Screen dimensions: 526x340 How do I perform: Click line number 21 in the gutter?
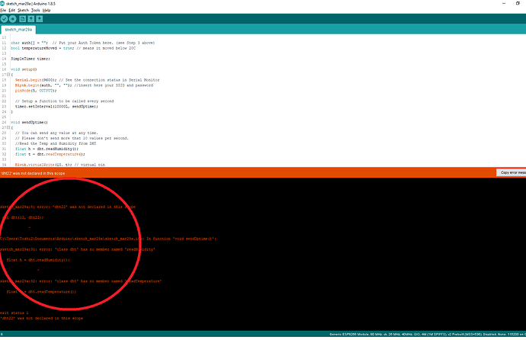point(4,96)
